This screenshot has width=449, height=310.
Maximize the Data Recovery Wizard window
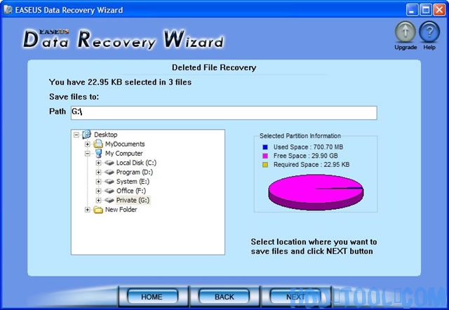[x=426, y=10]
